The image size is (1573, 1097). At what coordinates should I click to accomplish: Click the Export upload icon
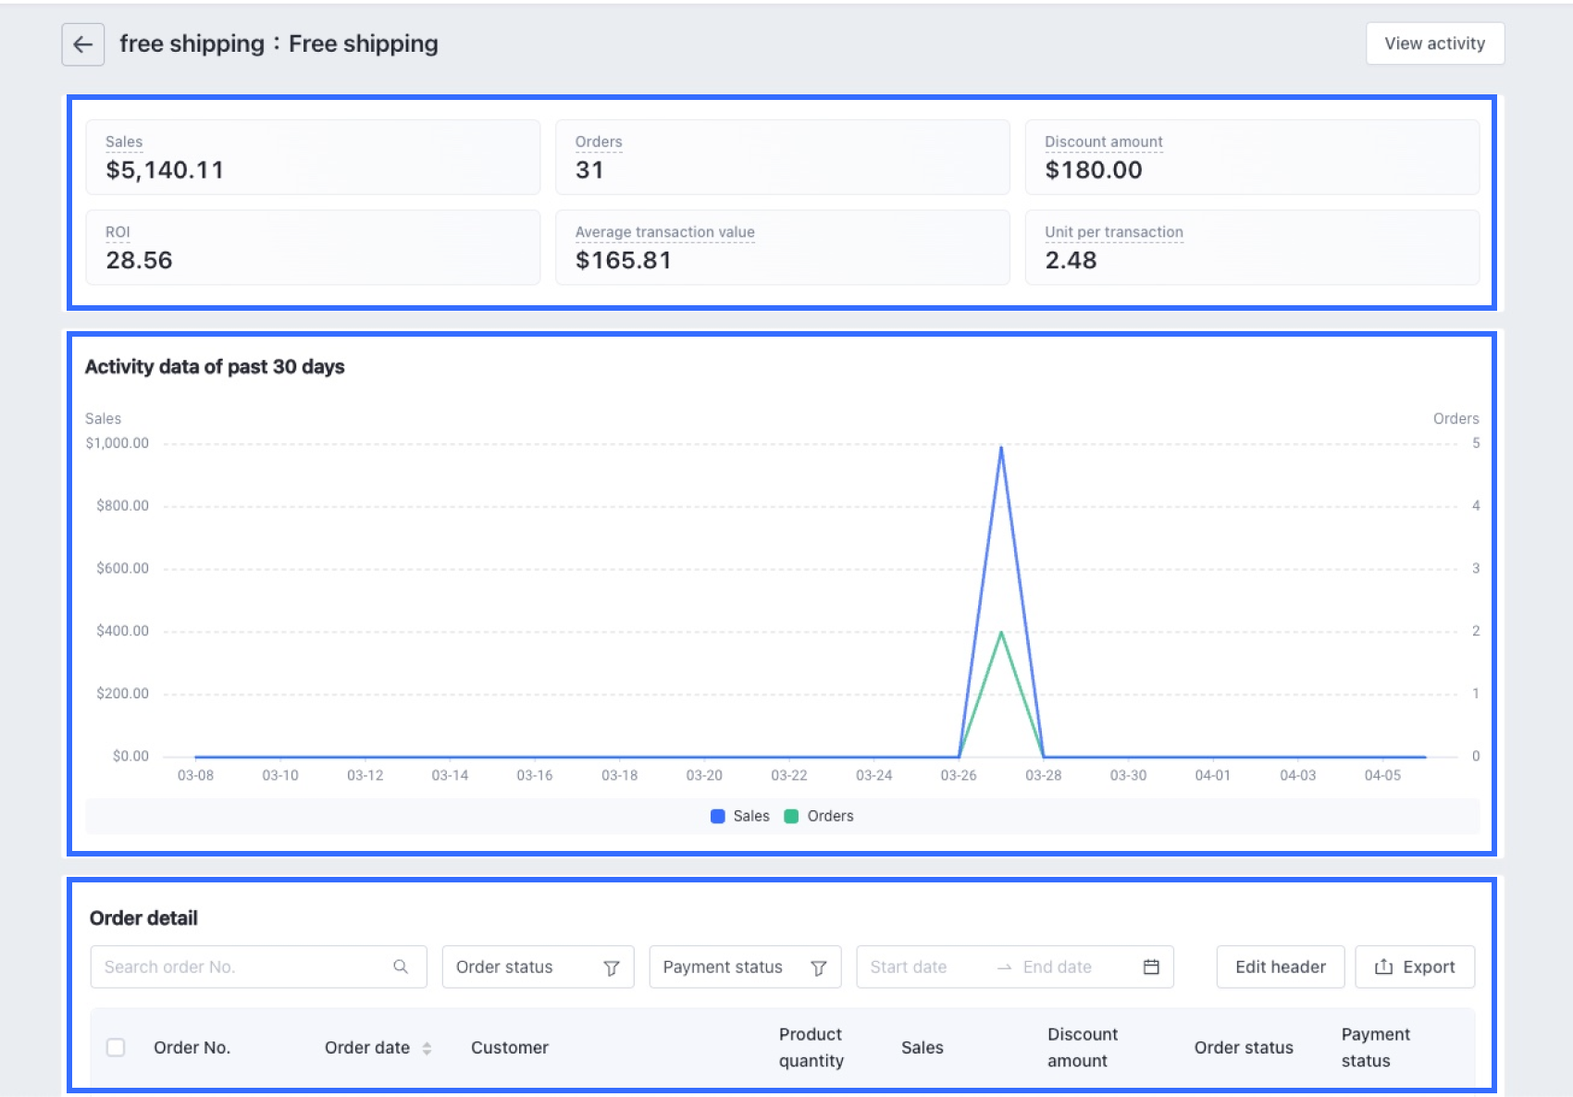[x=1383, y=967]
